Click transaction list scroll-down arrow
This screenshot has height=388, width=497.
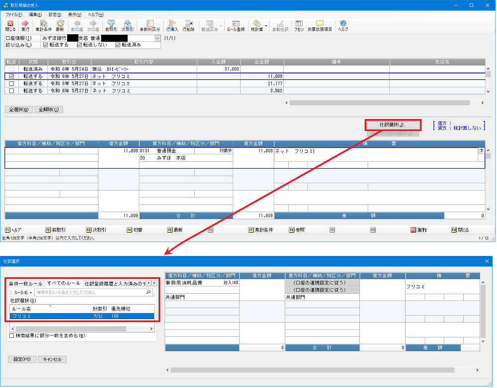click(488, 91)
